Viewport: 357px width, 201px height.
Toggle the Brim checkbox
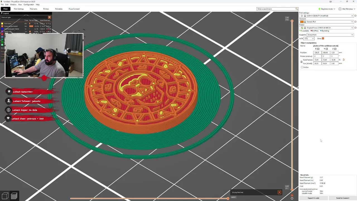point(323,38)
